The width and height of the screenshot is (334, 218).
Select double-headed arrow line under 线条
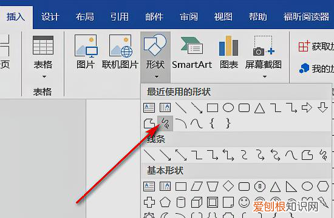[181, 155]
